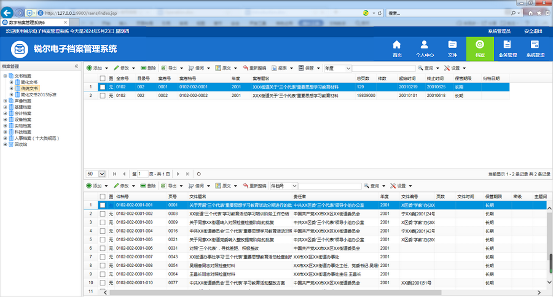Click 重新整编 recompile in lower toolbar
The image size is (553, 297).
(254, 186)
